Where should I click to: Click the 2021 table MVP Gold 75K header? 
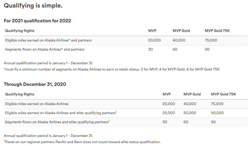[217, 31]
